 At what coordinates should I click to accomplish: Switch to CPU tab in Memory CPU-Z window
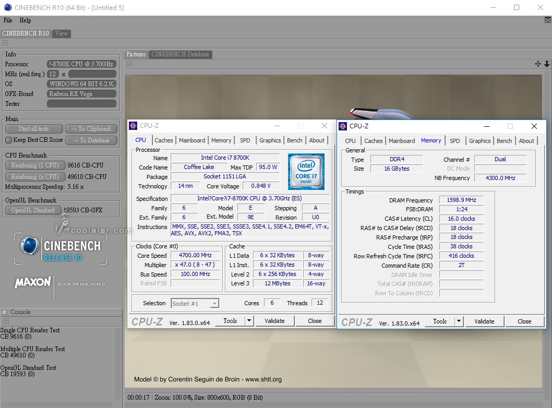[350, 141]
